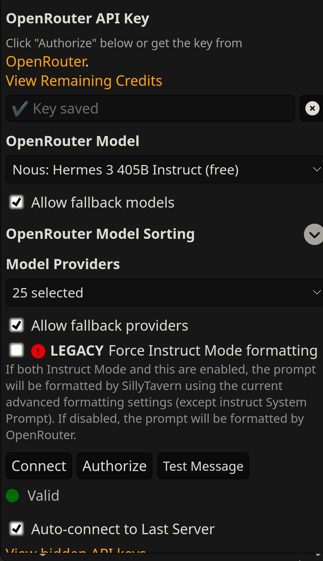Click the red LEGACY warning icon
Screen dimensions: 323x561
(x=38, y=351)
